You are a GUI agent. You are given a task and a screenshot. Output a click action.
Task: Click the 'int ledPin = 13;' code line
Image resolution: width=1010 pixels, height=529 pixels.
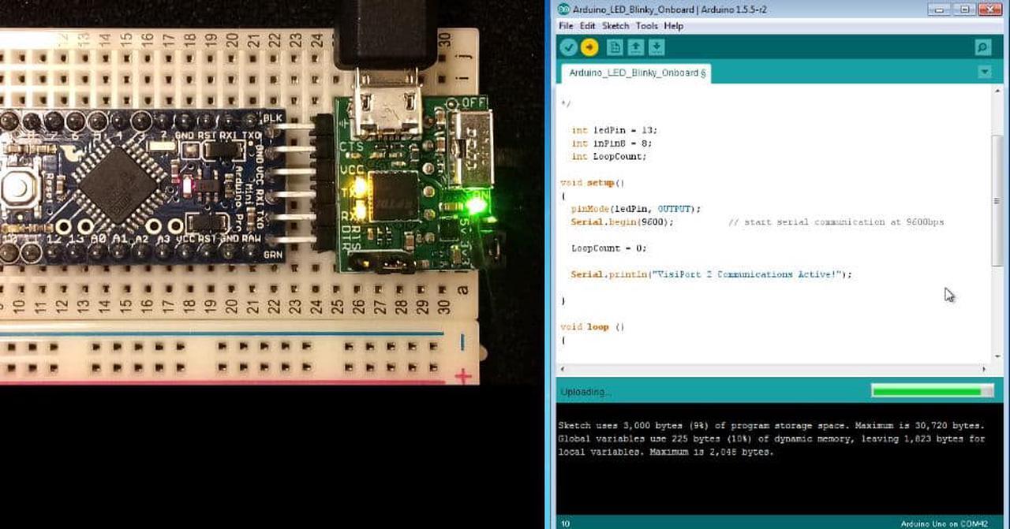[x=614, y=130]
